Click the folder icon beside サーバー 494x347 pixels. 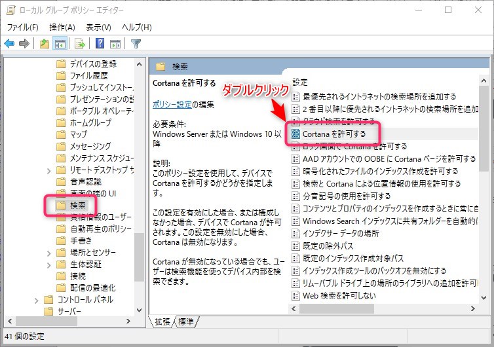tap(48, 312)
